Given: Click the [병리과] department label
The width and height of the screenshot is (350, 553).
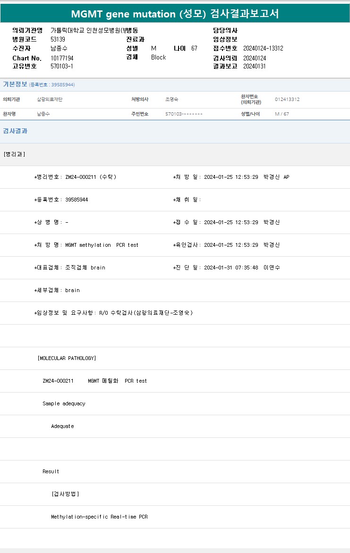Looking at the screenshot, I should [x=14, y=154].
